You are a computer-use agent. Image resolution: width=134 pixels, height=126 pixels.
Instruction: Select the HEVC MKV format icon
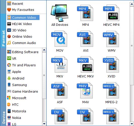click(85, 65)
